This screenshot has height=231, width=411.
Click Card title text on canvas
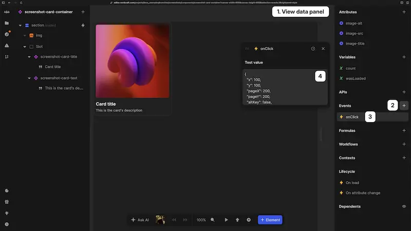pos(106,104)
